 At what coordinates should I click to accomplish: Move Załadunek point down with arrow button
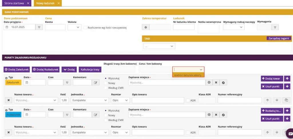[x=287, y=86]
